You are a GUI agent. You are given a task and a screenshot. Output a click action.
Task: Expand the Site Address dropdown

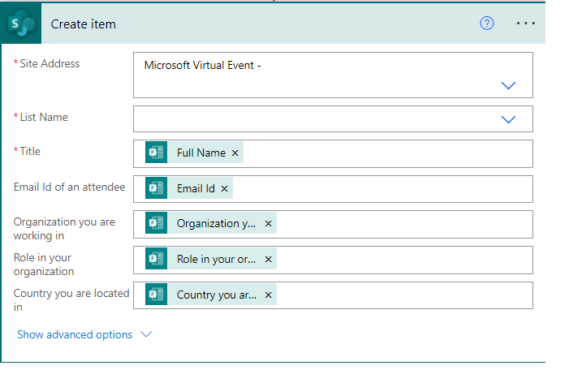coord(509,85)
